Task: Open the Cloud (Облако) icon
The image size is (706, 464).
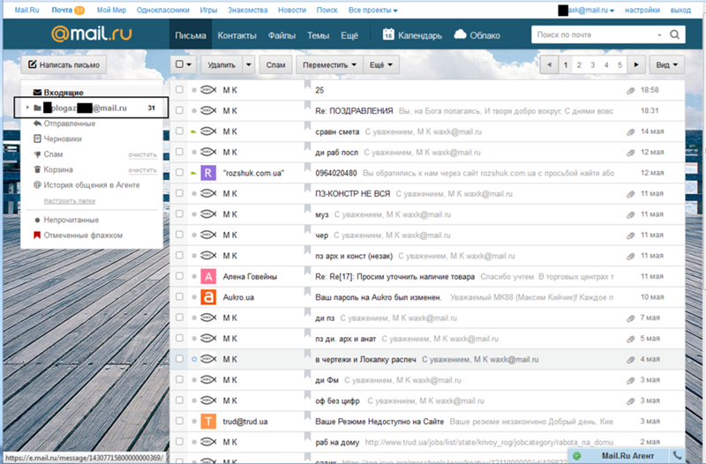Action: pos(460,34)
